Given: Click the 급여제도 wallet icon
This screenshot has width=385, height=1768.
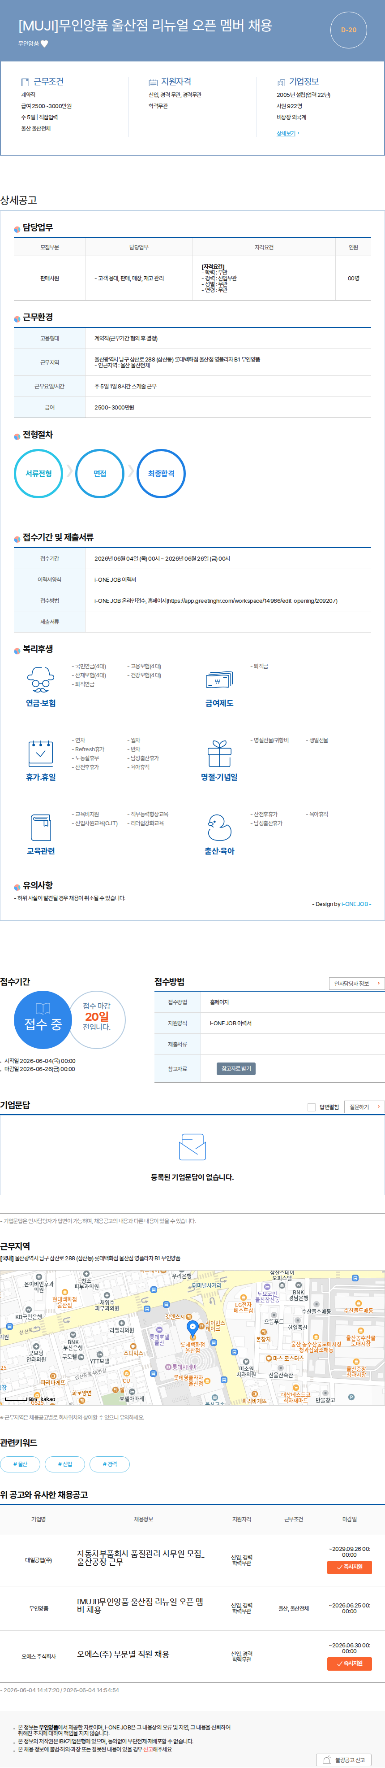Looking at the screenshot, I should [x=219, y=679].
